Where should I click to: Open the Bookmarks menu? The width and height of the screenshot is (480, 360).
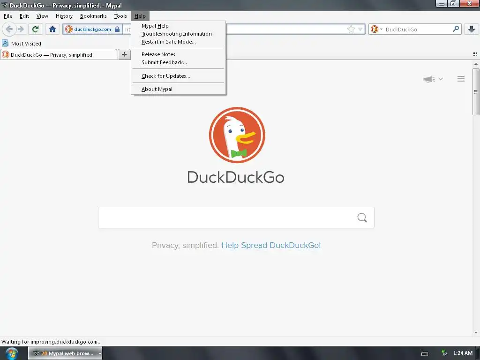click(93, 16)
